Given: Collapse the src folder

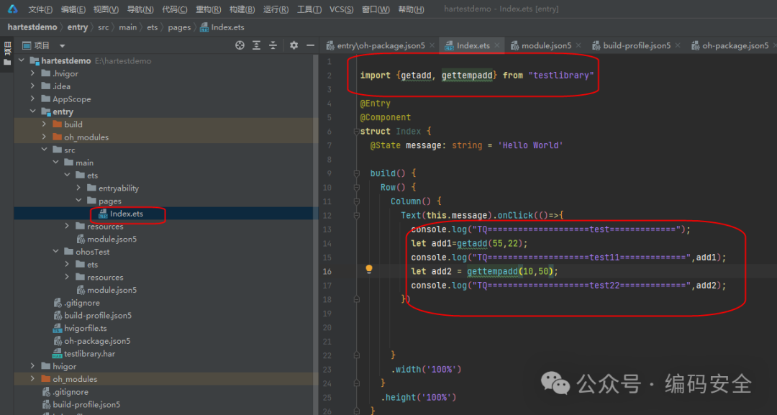Looking at the screenshot, I should (x=44, y=150).
